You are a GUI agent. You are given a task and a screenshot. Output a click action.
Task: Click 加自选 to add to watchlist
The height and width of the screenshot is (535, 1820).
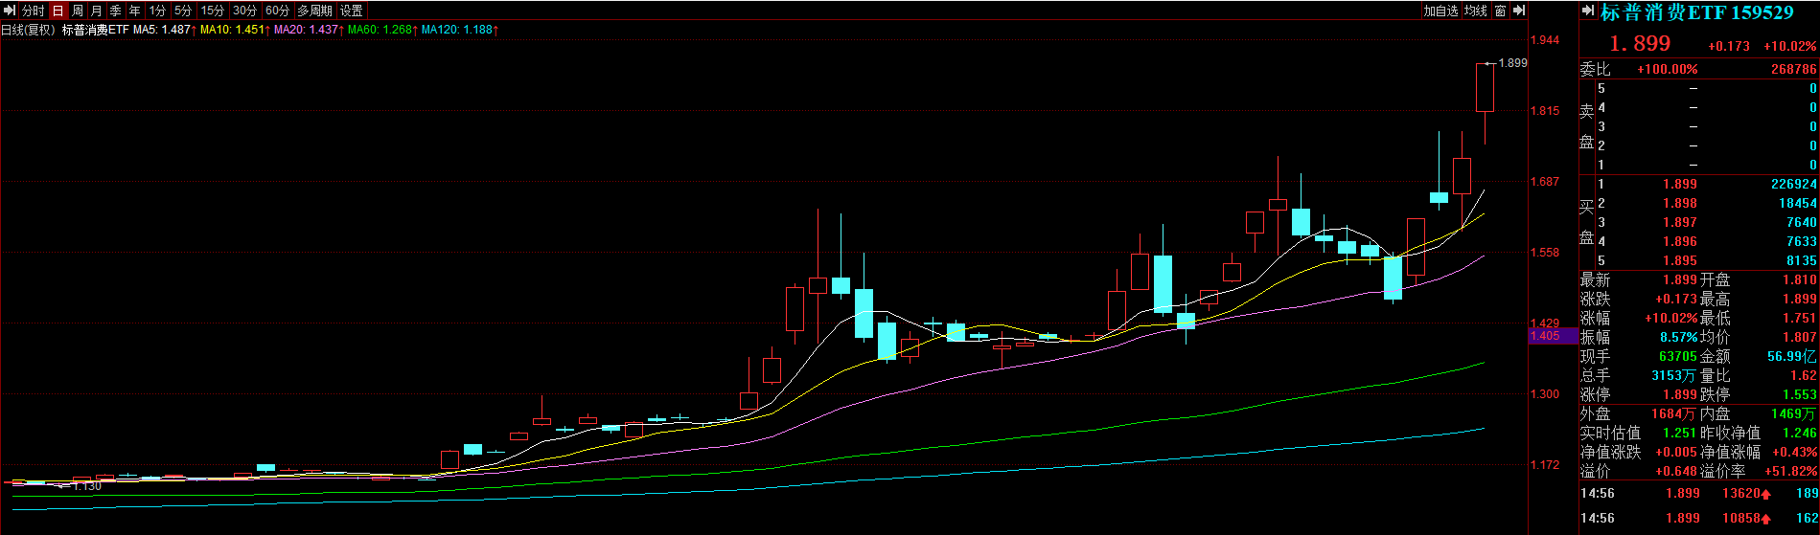point(1440,11)
